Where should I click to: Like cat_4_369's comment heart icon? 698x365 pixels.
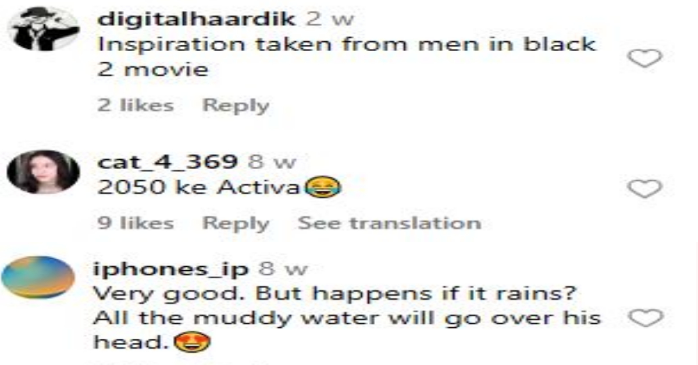point(646,188)
